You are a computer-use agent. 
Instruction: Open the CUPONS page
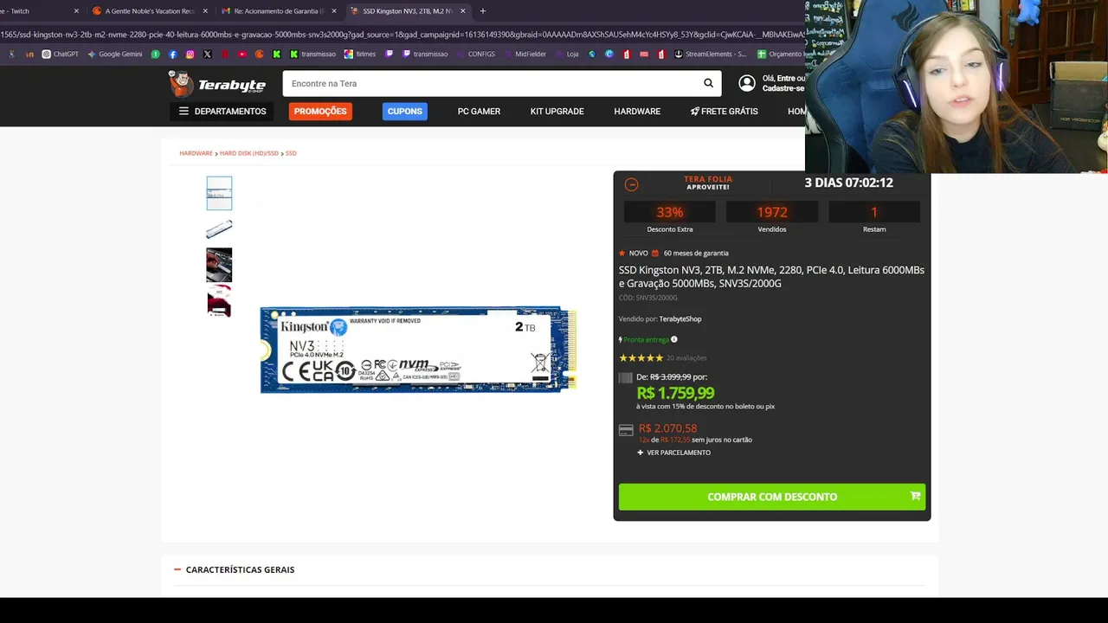coord(404,111)
